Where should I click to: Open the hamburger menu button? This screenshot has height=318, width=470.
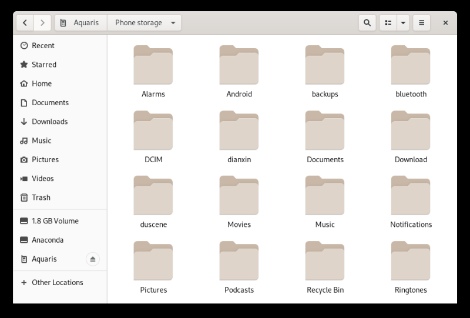click(x=421, y=23)
